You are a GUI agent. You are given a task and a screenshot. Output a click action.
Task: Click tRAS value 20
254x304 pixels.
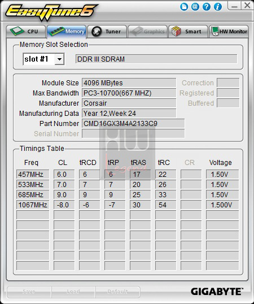click(140, 184)
